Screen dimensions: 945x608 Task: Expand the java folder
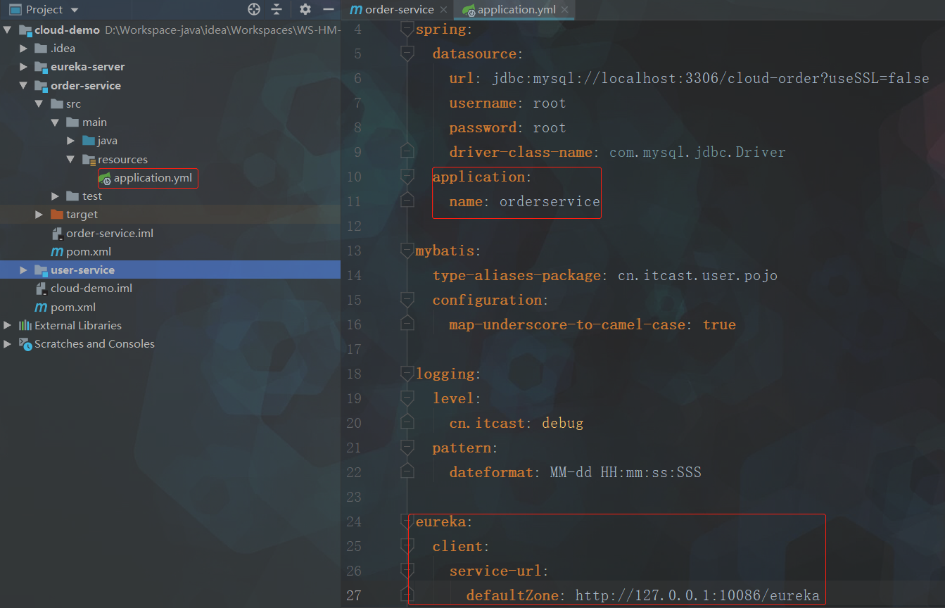tap(70, 141)
